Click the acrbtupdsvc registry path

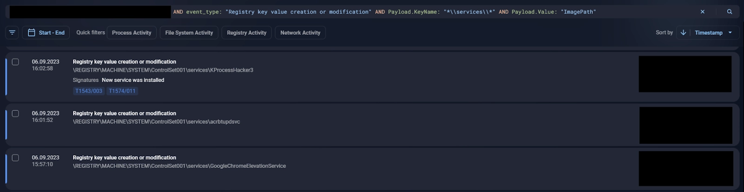coord(157,122)
